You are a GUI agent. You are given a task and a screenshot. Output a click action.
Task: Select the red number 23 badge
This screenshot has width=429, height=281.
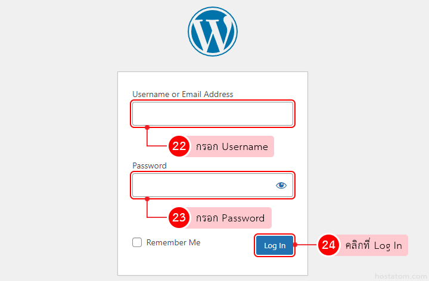179,218
